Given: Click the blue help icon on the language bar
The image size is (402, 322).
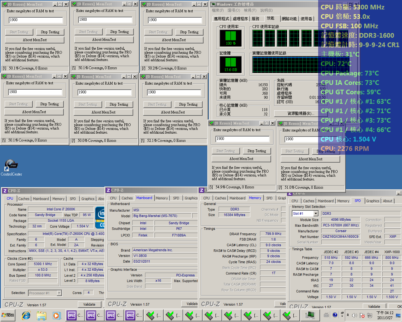Looking at the screenshot, I should pos(335,315).
